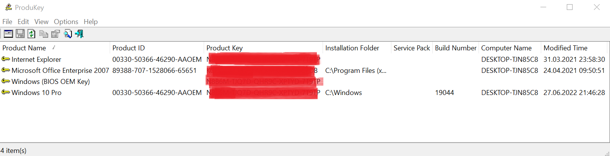Open the Options menu
Screen dimensions: 610x156
click(x=66, y=22)
